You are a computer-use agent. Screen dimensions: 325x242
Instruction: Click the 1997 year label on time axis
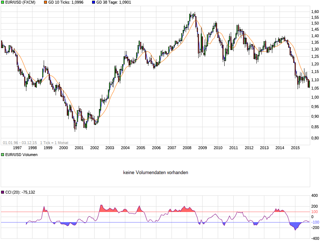coord(17,148)
